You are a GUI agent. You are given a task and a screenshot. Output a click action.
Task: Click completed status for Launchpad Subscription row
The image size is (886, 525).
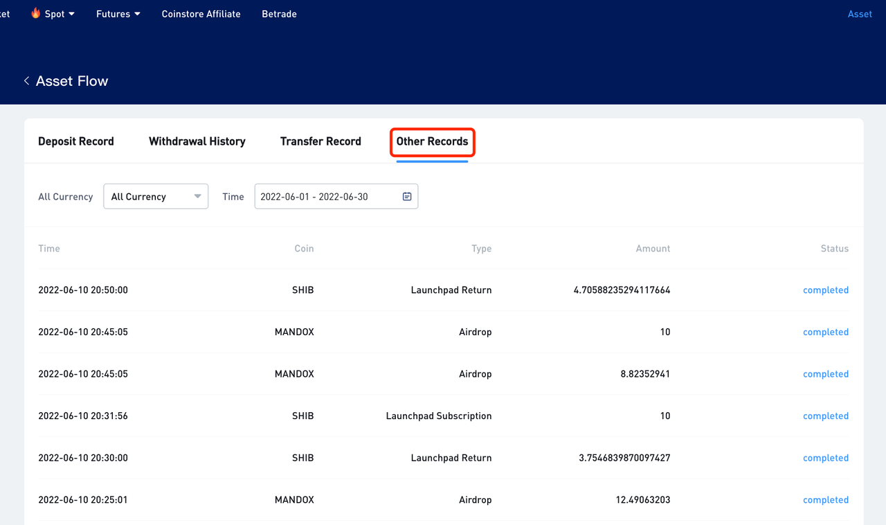coord(826,416)
